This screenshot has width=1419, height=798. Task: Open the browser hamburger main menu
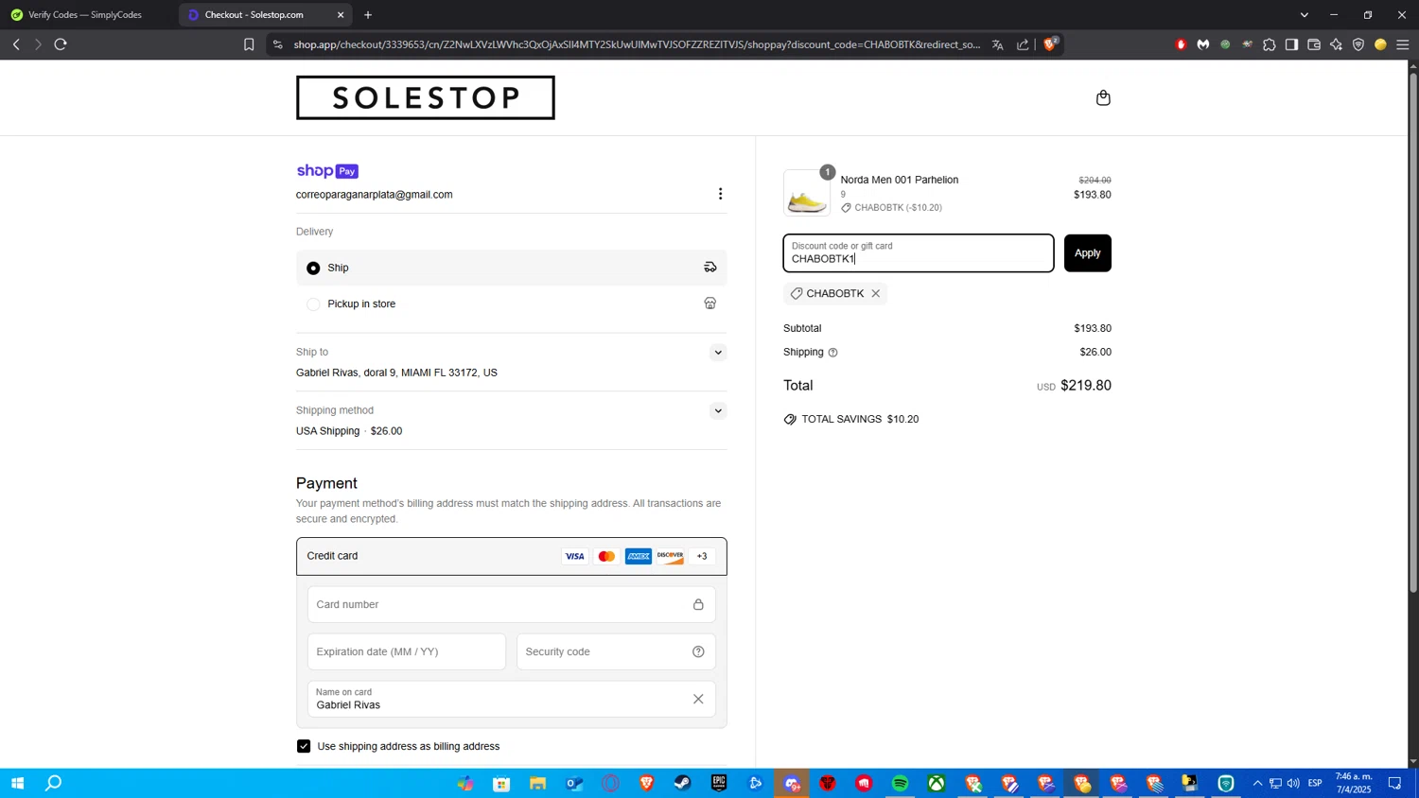coord(1403,44)
